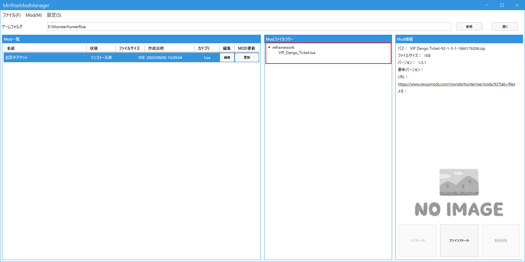Click the 参照 browse button

[x=469, y=27]
